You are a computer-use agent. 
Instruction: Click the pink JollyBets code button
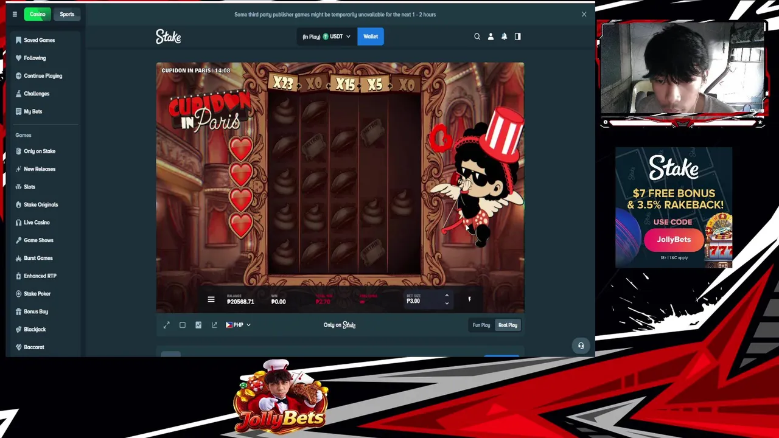click(674, 240)
